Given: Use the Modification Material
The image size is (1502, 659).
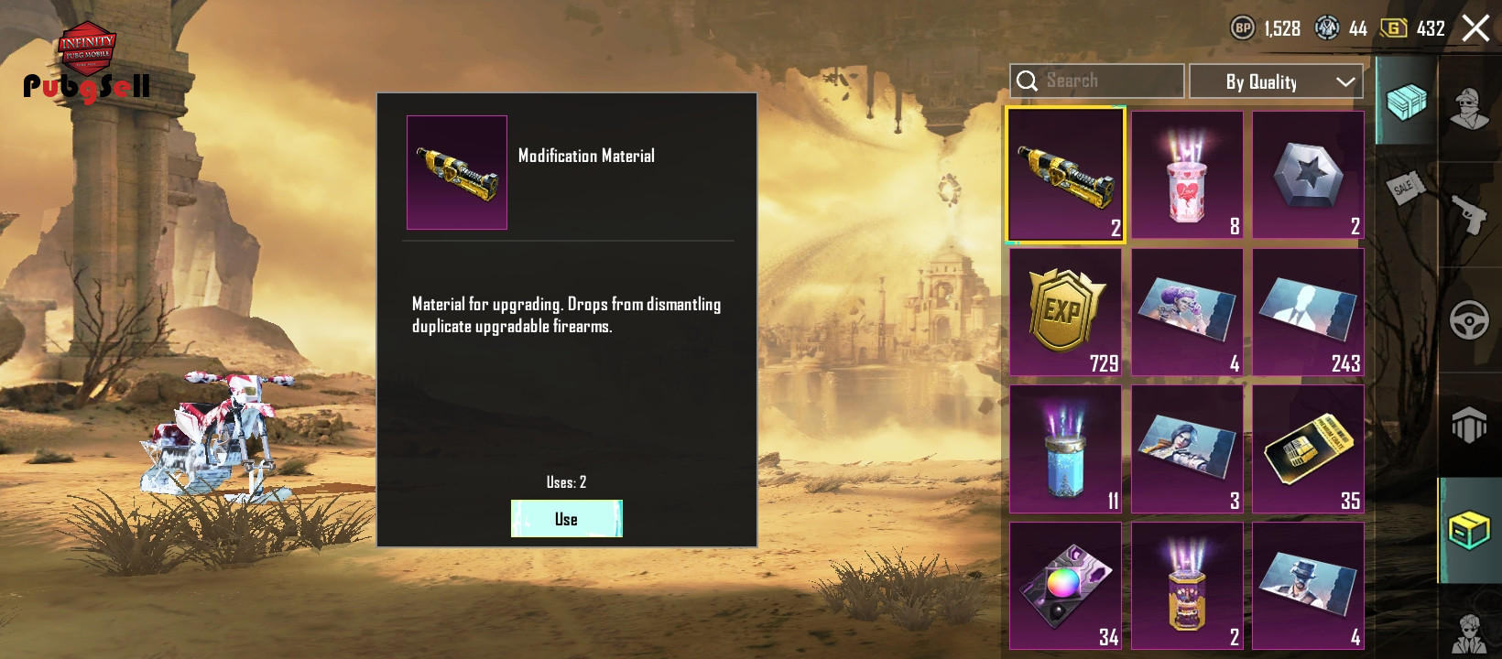Looking at the screenshot, I should coord(566,519).
